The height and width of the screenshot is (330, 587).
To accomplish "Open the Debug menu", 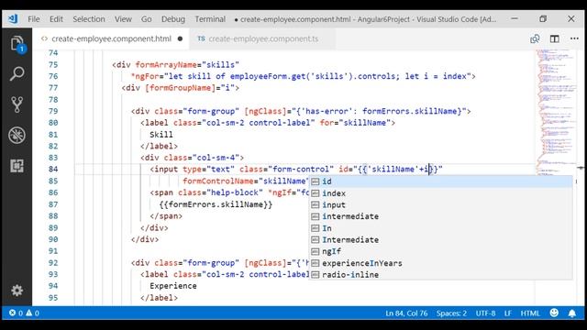I will point(173,19).
